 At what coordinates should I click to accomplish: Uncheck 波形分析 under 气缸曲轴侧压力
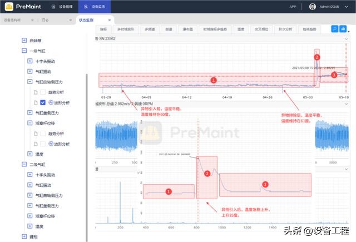point(43,102)
